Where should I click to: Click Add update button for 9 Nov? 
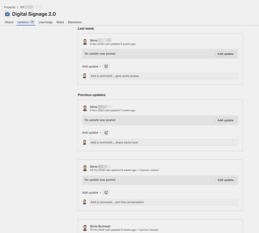[225, 54]
